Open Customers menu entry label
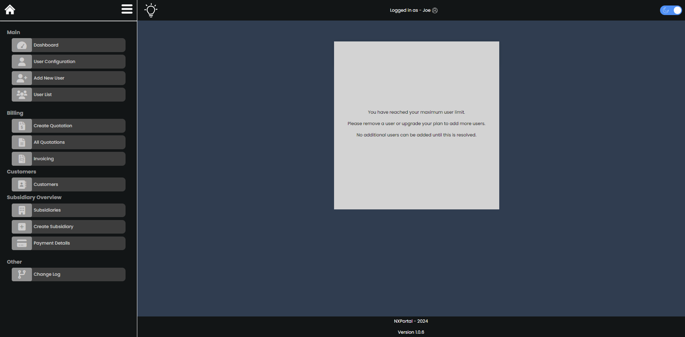 [x=46, y=184]
